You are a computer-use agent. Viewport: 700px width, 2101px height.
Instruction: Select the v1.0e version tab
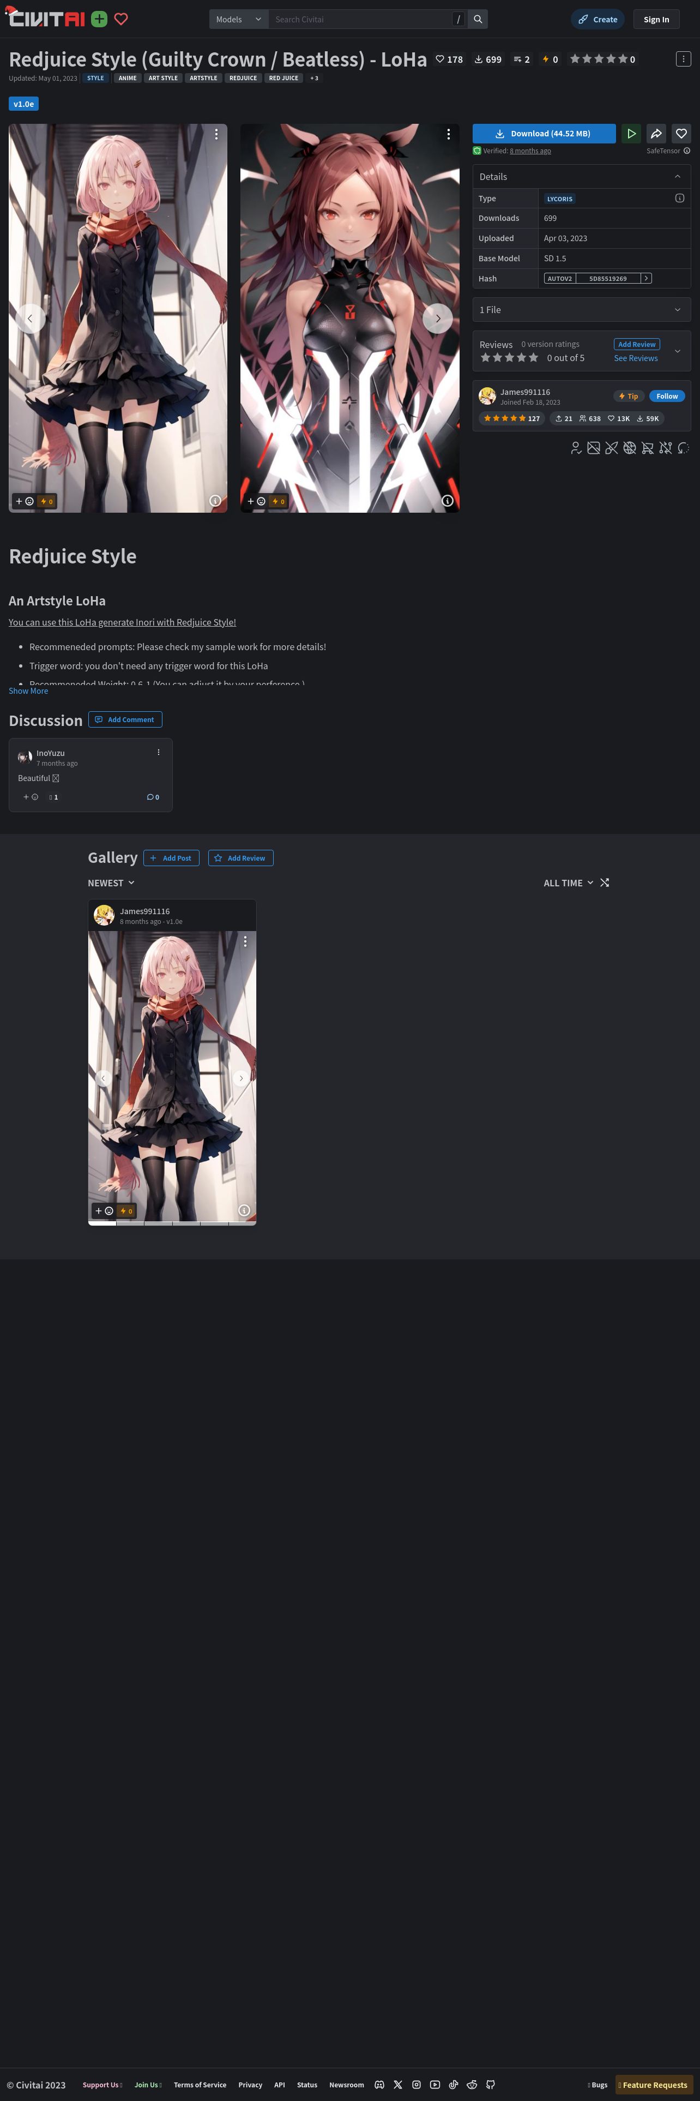pos(23,104)
